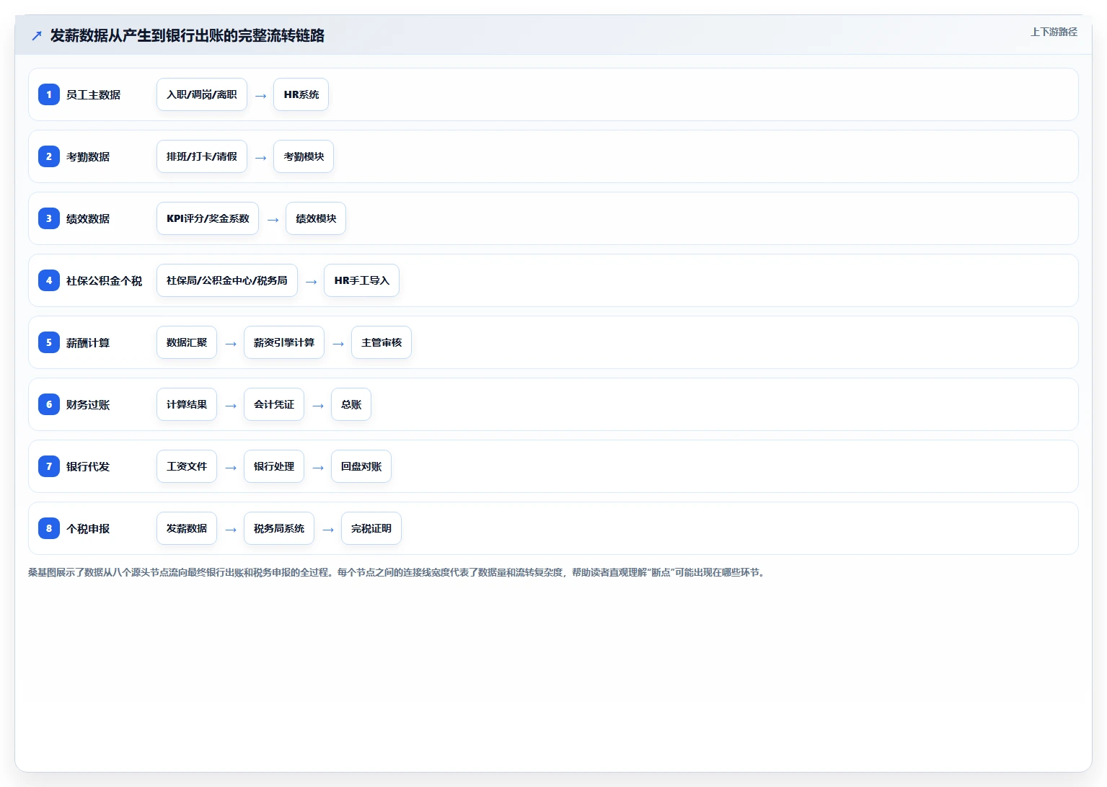
Task: Click the arrow pointing to 主管审核
Action: pos(338,344)
